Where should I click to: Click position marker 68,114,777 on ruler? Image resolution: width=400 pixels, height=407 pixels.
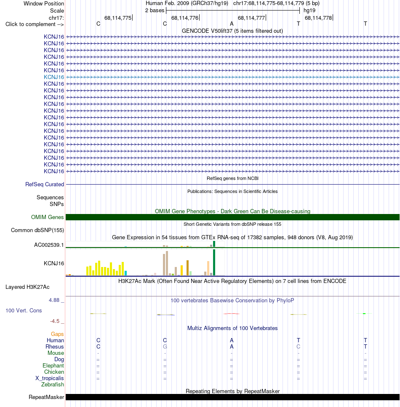[x=251, y=18]
